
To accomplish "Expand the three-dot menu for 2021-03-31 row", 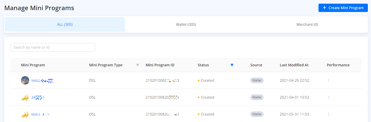I will pos(328,114).
